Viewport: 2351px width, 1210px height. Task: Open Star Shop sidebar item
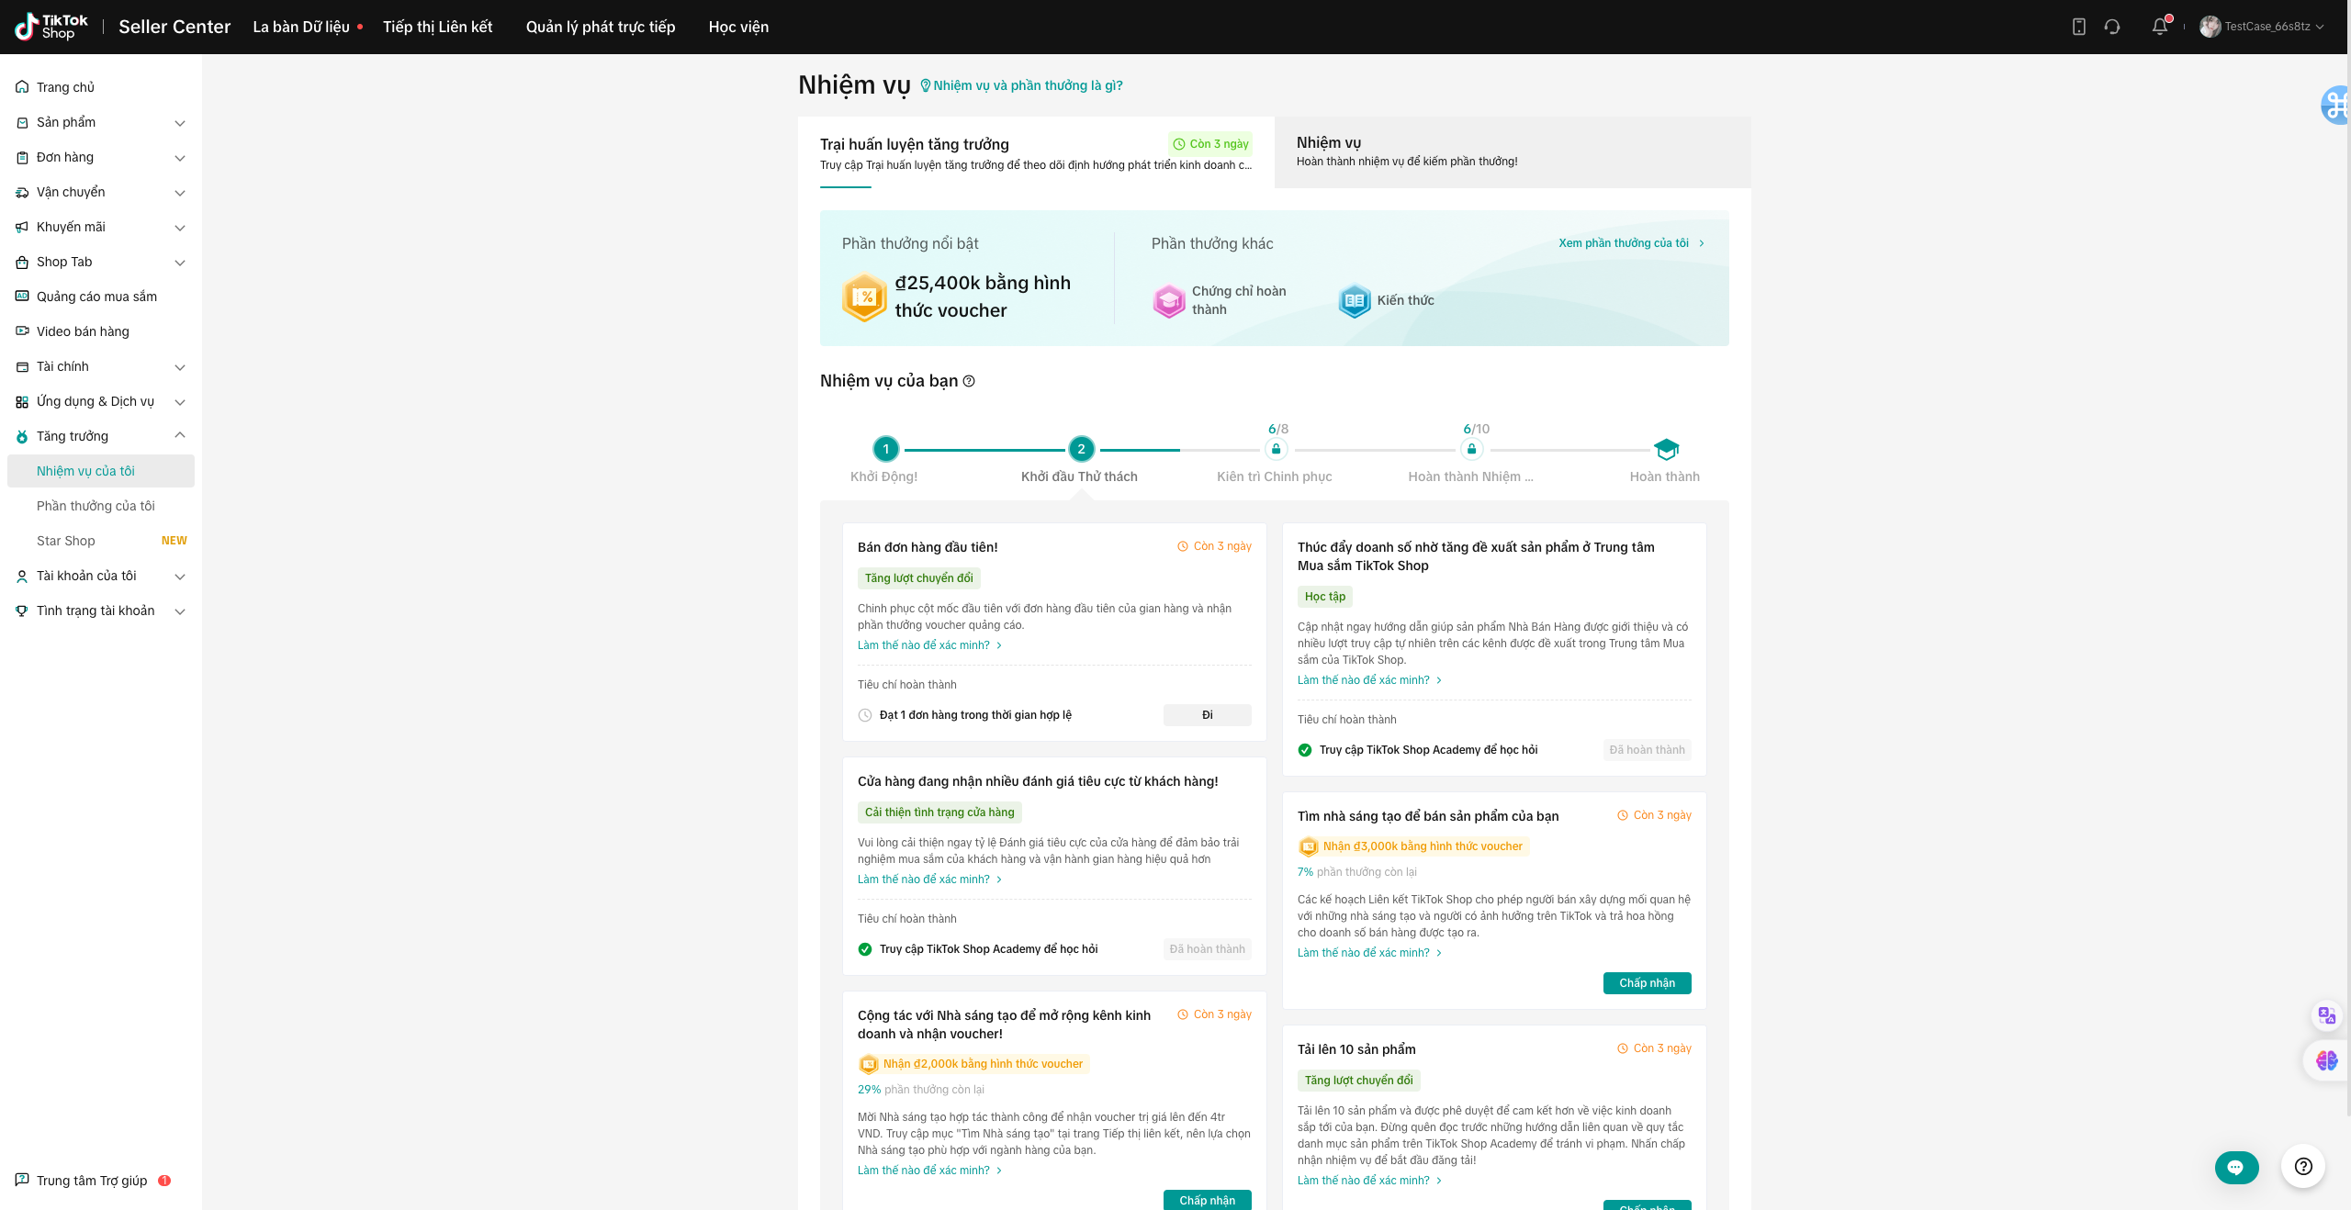coord(66,541)
